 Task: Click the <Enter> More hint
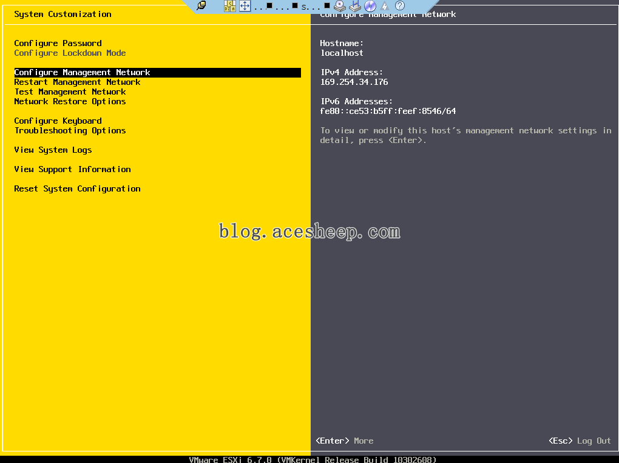(x=345, y=441)
